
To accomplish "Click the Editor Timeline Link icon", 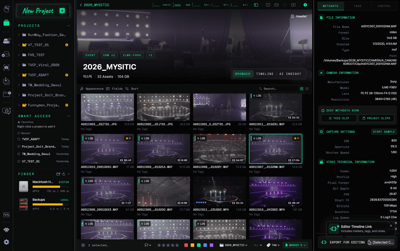I will point(334,228).
